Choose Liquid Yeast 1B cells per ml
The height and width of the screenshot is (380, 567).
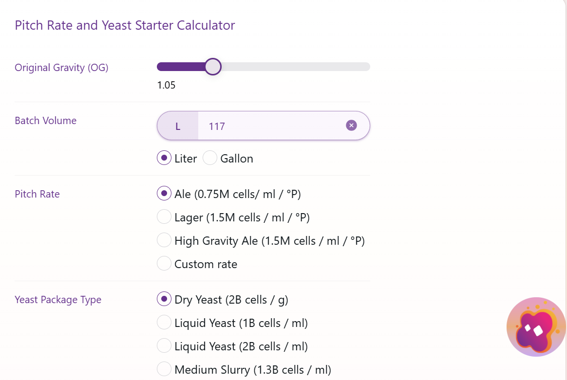click(x=164, y=323)
